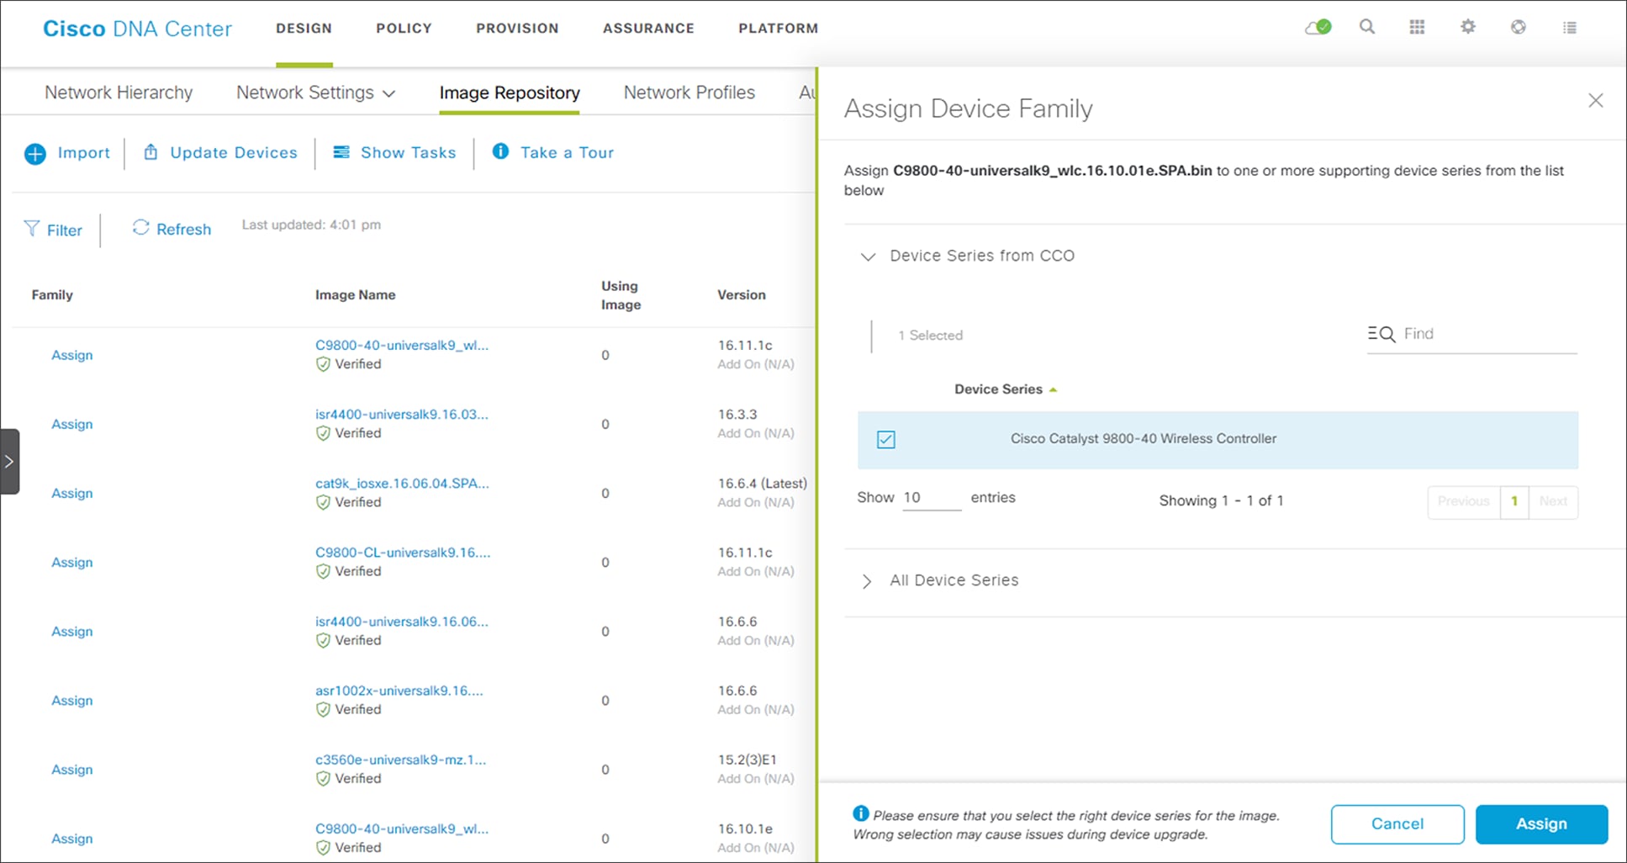Viewport: 1627px width, 863px height.
Task: Click pagination Previous button
Action: click(1464, 501)
